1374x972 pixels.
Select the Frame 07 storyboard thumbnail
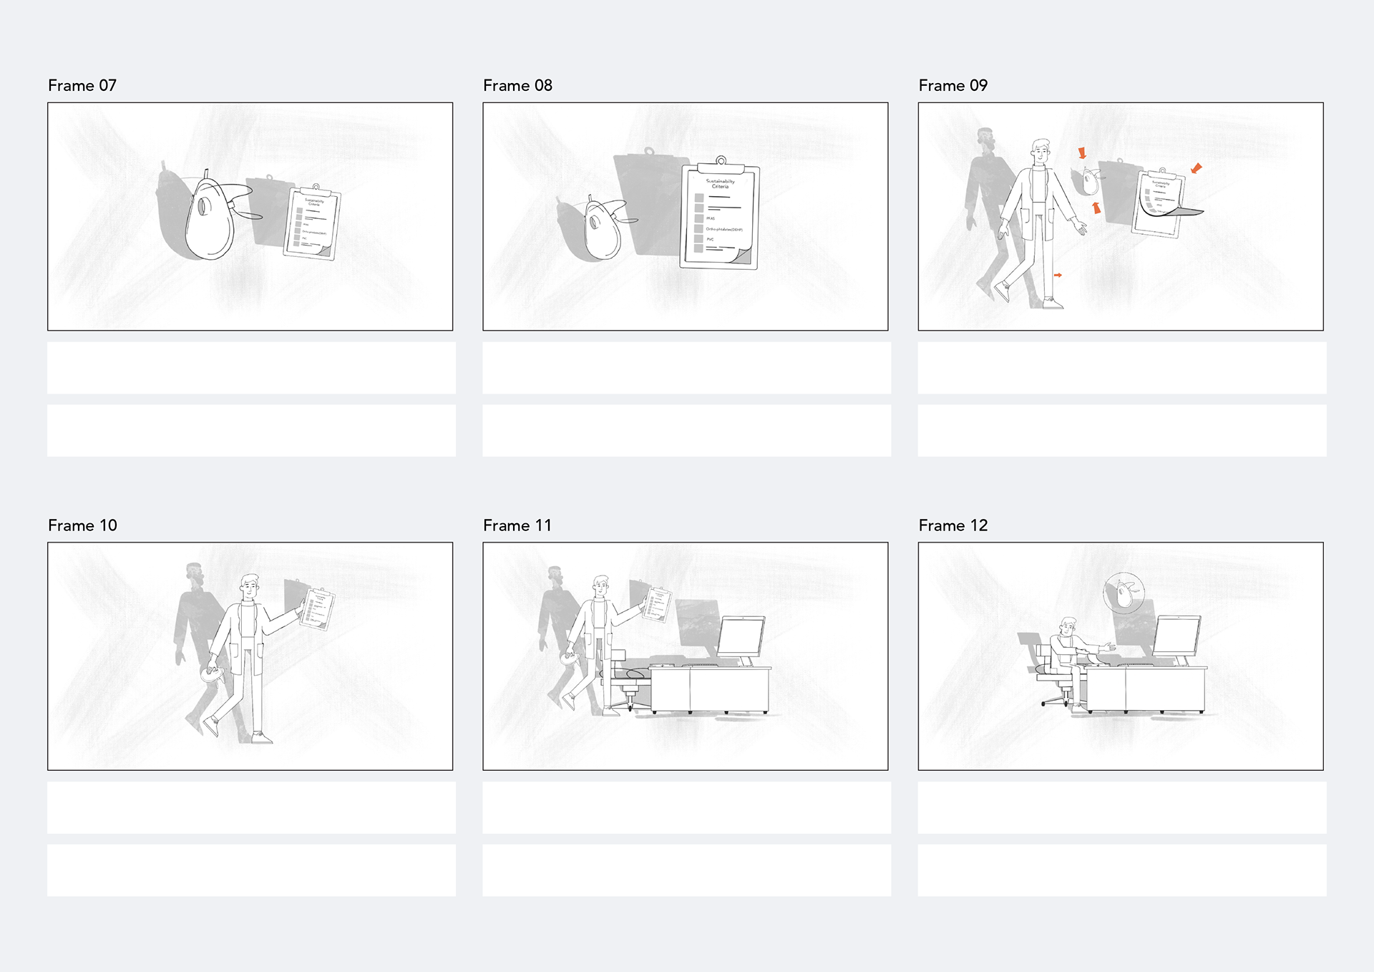coord(250,216)
